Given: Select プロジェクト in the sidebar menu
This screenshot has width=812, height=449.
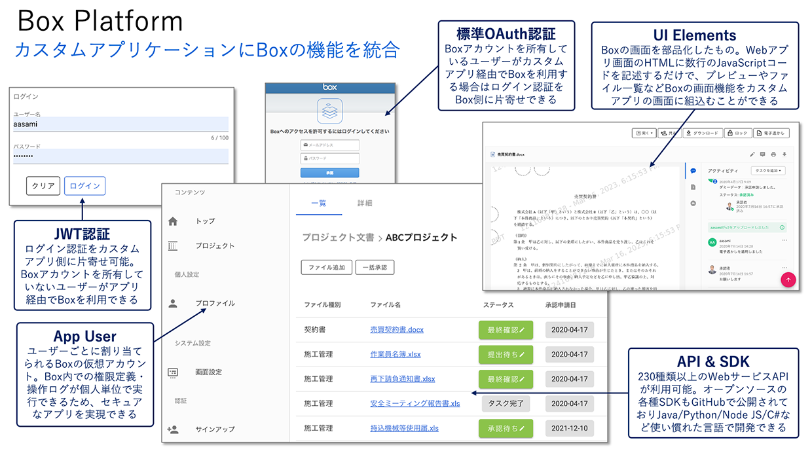Looking at the screenshot, I should pyautogui.click(x=215, y=246).
